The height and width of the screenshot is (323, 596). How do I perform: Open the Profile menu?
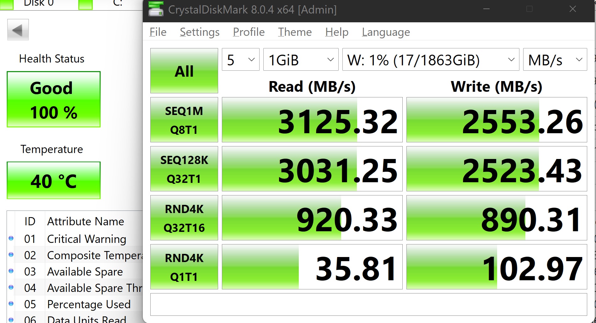248,32
